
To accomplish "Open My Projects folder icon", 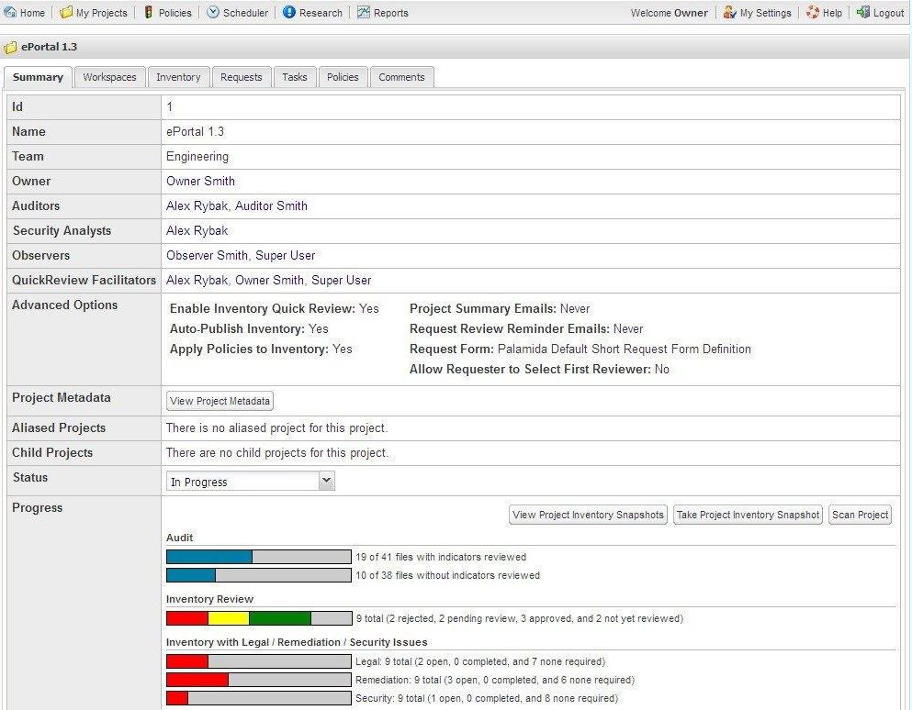I will coord(66,13).
